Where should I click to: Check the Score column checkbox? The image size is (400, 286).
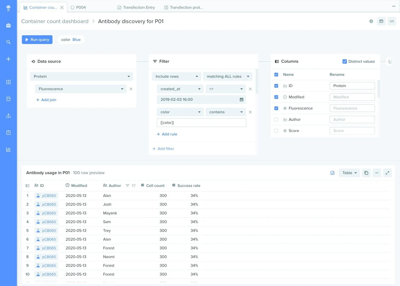276,131
